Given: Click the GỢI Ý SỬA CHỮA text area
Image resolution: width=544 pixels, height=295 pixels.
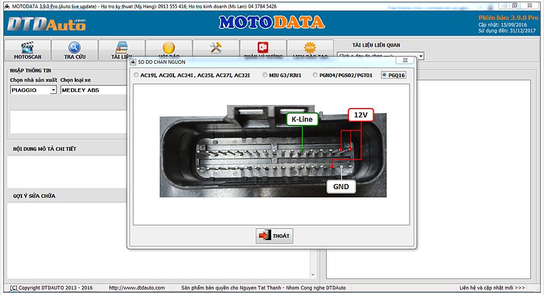Looking at the screenshot, I should [x=158, y=241].
